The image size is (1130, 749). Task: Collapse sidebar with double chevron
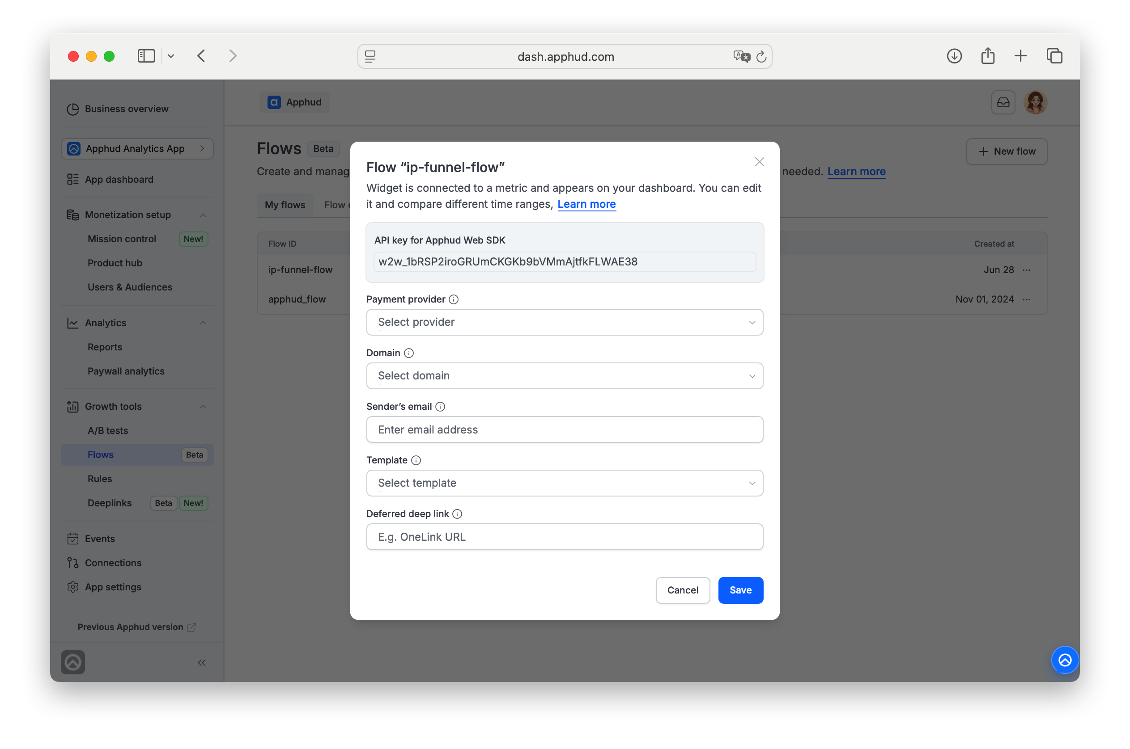(x=202, y=663)
